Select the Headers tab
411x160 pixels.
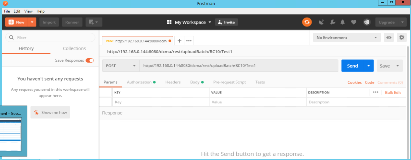tap(173, 82)
